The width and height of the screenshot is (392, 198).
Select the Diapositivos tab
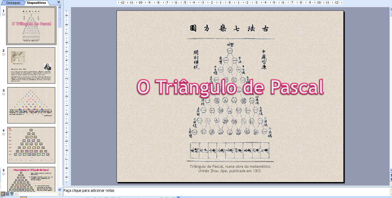click(36, 3)
